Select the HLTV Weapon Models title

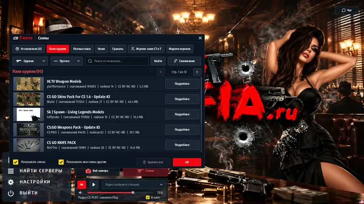[x=64, y=82]
